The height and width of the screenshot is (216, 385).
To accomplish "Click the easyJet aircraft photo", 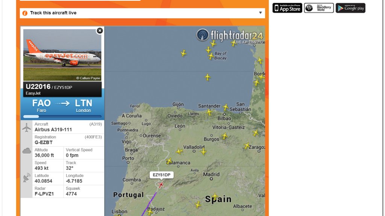I will 62,55.
